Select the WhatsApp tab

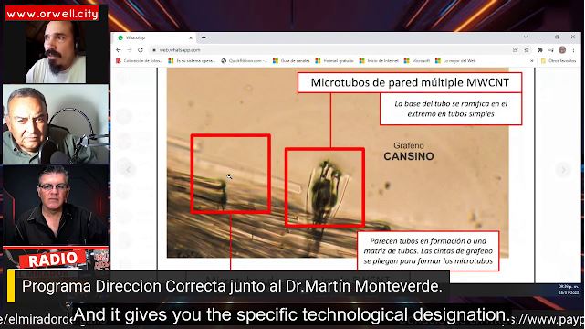coord(155,37)
